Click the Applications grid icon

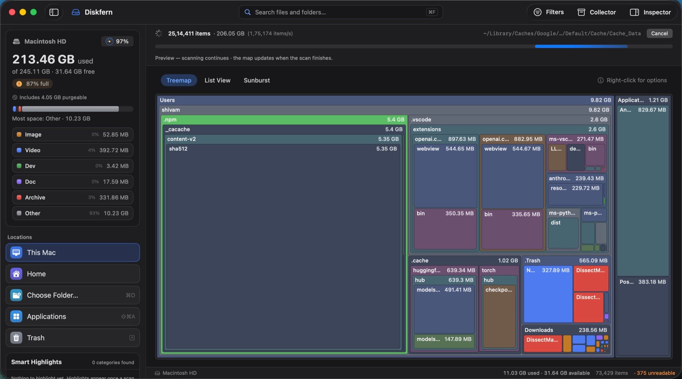pos(16,316)
